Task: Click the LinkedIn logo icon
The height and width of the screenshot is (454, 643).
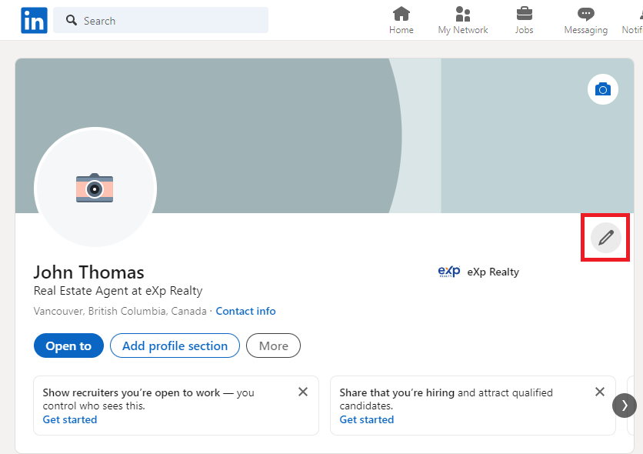Action: click(34, 21)
